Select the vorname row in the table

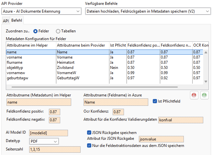point(31,57)
